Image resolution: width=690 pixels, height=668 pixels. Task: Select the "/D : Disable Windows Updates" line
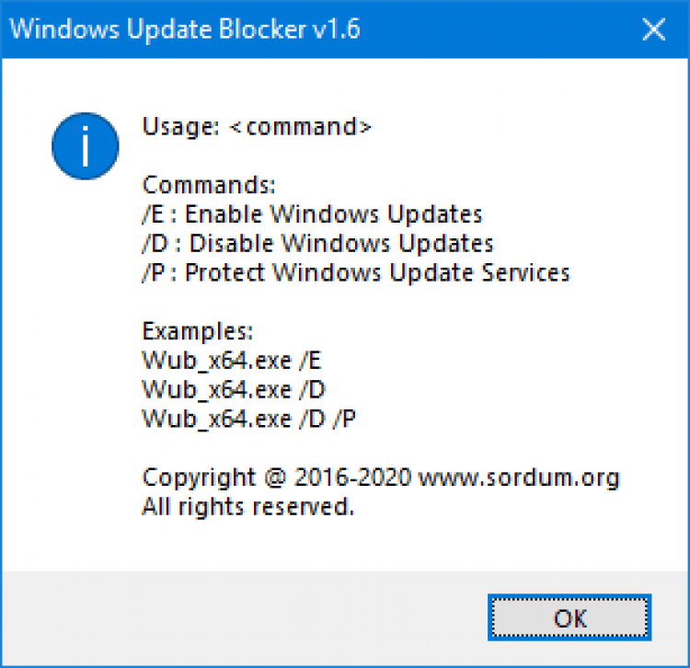317,244
